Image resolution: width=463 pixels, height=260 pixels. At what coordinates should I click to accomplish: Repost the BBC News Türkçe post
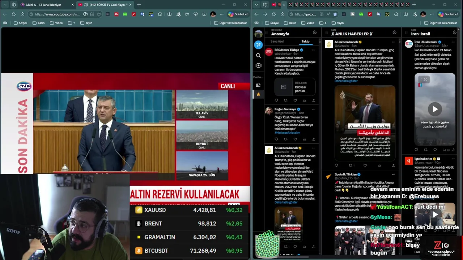click(286, 100)
